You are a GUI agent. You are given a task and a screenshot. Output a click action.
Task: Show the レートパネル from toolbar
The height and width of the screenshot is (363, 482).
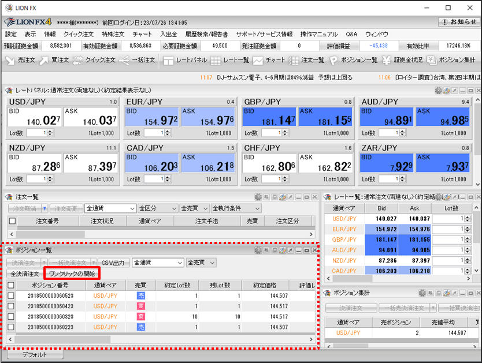pyautogui.click(x=185, y=60)
